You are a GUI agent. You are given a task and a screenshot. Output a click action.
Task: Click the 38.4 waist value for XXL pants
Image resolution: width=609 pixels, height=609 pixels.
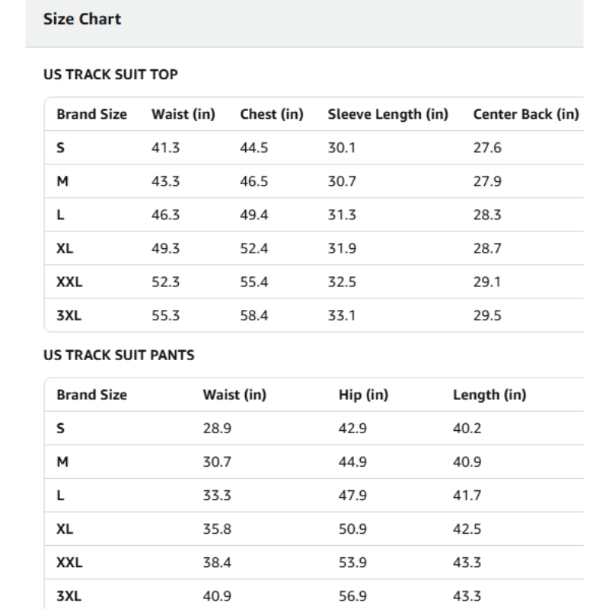pos(217,563)
